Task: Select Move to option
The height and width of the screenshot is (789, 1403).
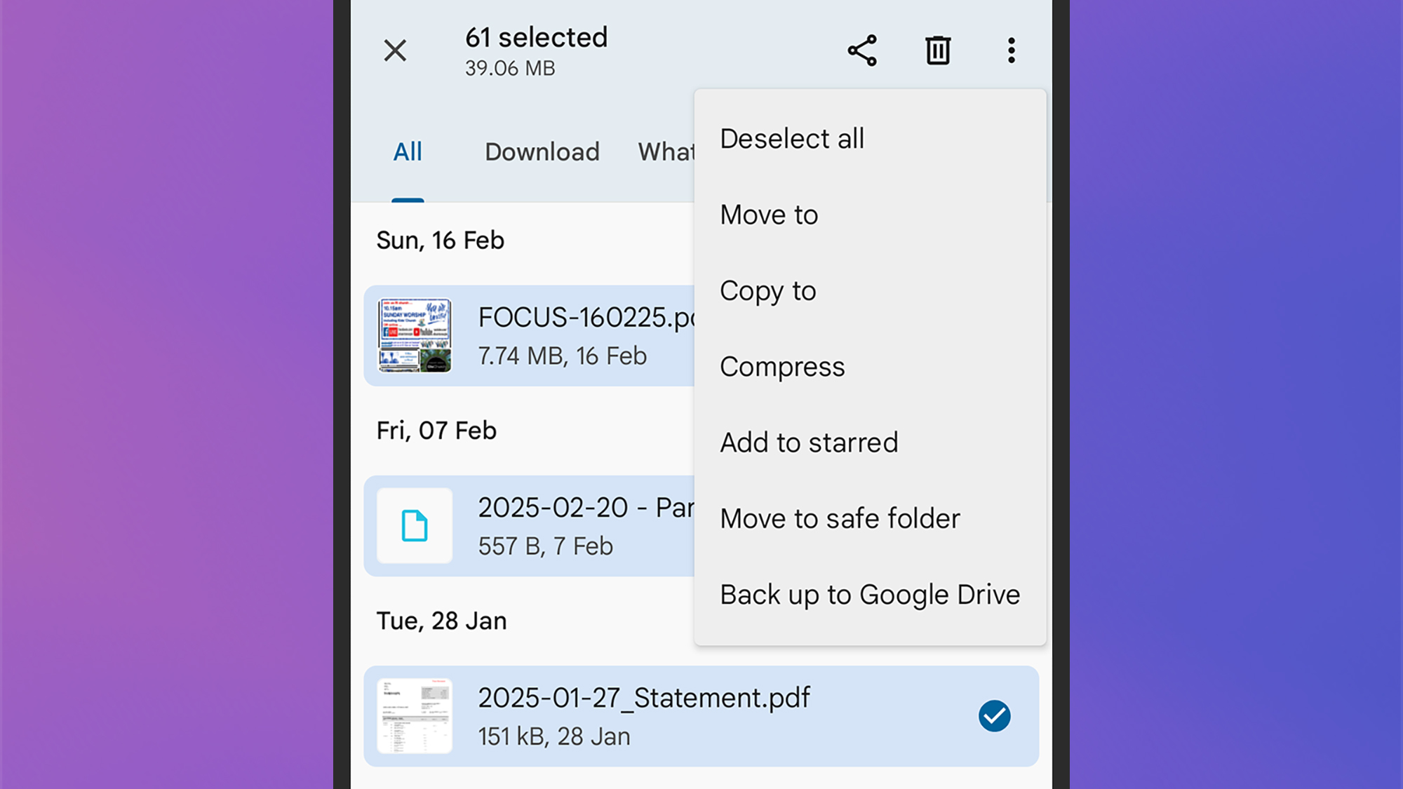Action: [769, 215]
